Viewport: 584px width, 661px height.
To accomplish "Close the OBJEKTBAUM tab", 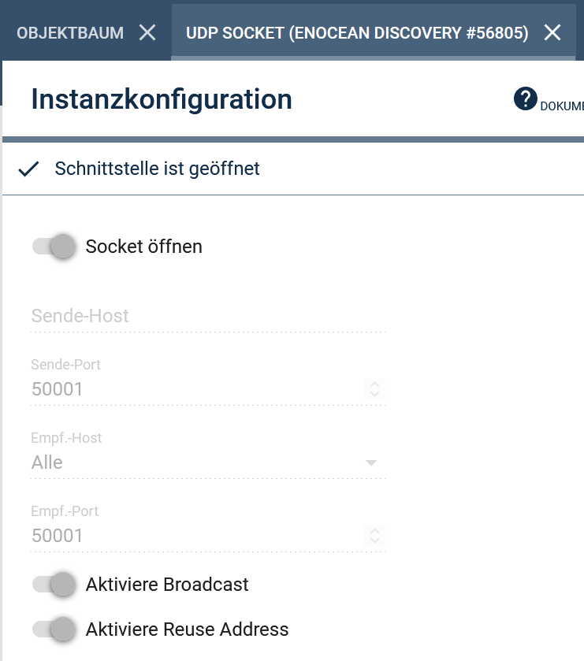I will tap(147, 32).
